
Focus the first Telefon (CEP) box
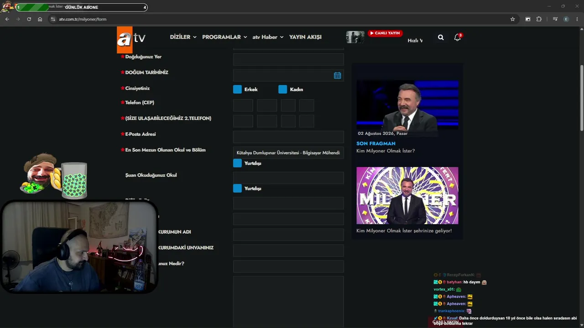pos(243,106)
